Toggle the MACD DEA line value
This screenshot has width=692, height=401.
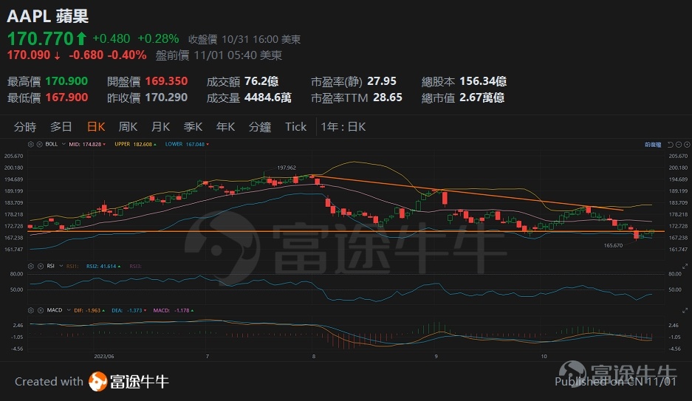129,311
